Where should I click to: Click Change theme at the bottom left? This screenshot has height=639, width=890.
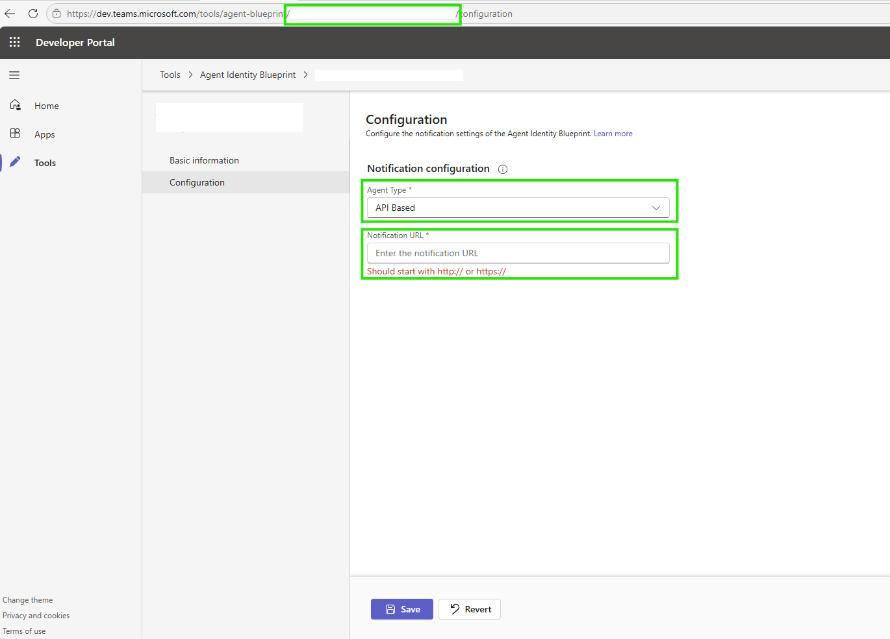coord(27,599)
